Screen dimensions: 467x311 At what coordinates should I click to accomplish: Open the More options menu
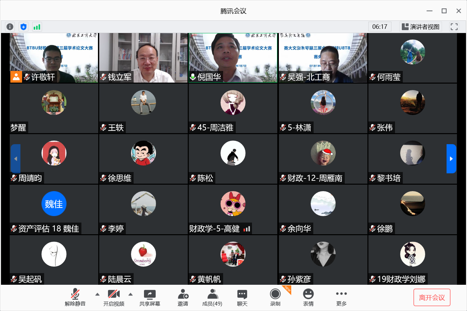point(341,297)
